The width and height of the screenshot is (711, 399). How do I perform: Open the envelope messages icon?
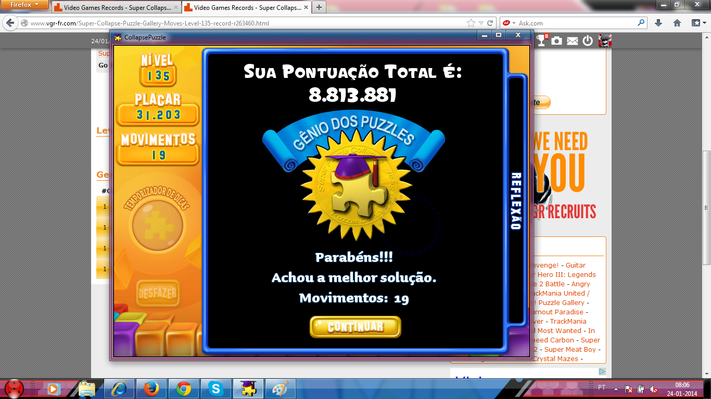573,41
